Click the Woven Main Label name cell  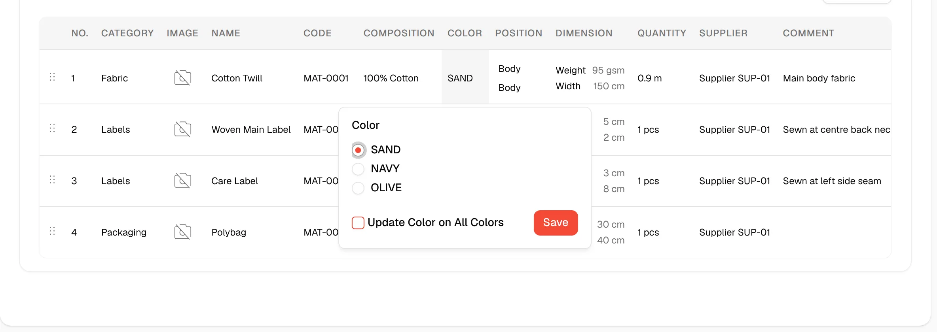pyautogui.click(x=251, y=130)
